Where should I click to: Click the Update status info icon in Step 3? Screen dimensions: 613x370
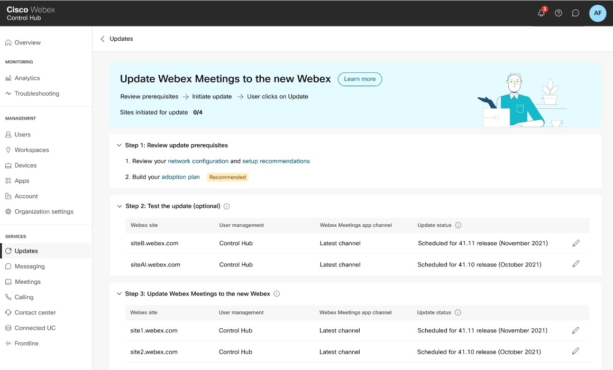point(458,312)
